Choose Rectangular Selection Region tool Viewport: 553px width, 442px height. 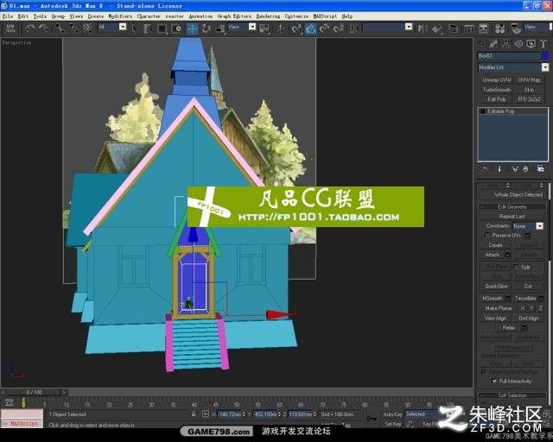coord(162,28)
